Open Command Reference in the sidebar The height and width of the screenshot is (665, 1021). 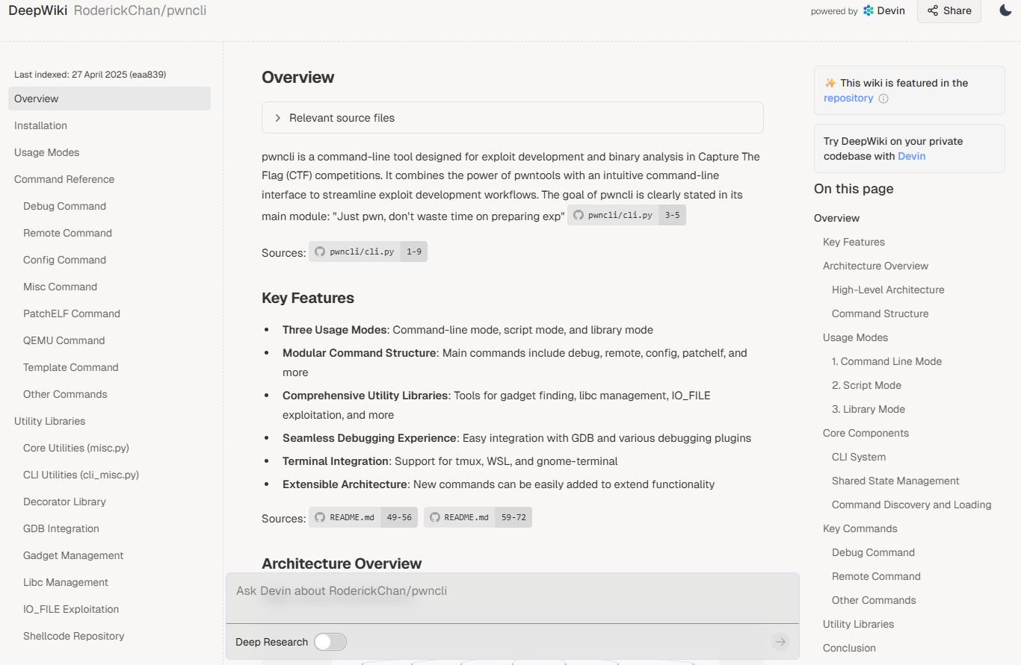click(x=64, y=179)
